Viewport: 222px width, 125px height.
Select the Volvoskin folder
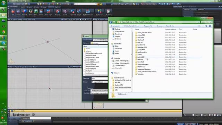point(140,74)
